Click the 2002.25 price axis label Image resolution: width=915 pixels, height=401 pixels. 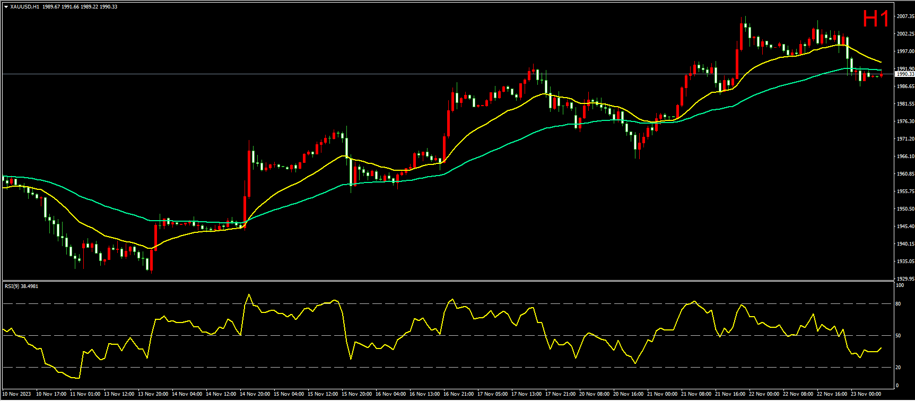pos(905,34)
